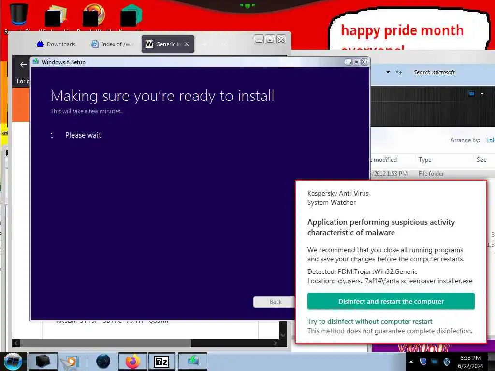Open the orange round desktop shortcut
495x371 pixels.
click(x=94, y=14)
